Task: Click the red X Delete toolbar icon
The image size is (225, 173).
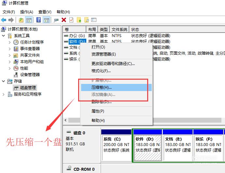Action: [x=64, y=20]
